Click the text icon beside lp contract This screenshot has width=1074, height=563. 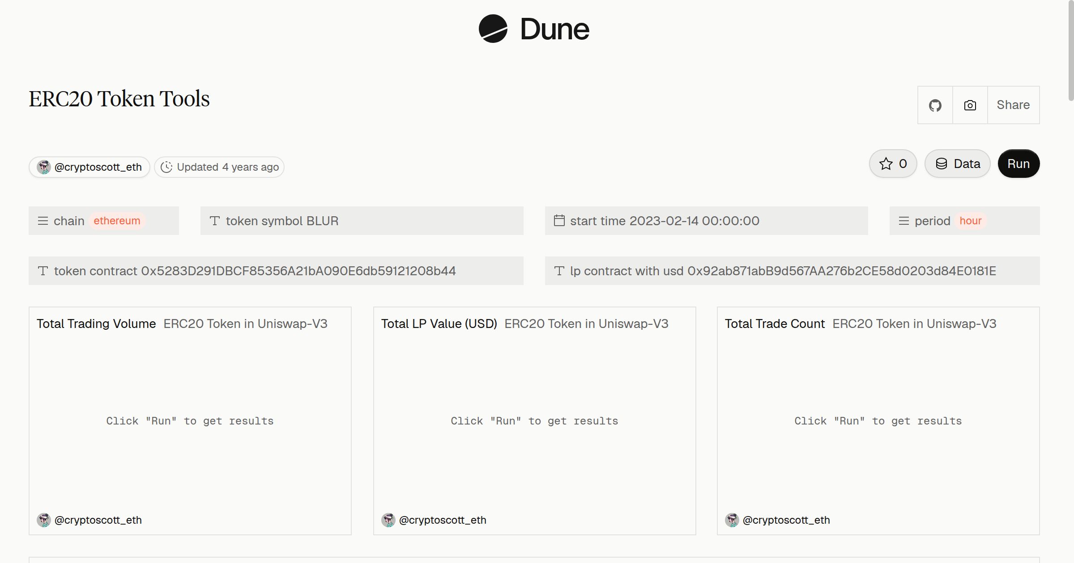click(x=559, y=271)
